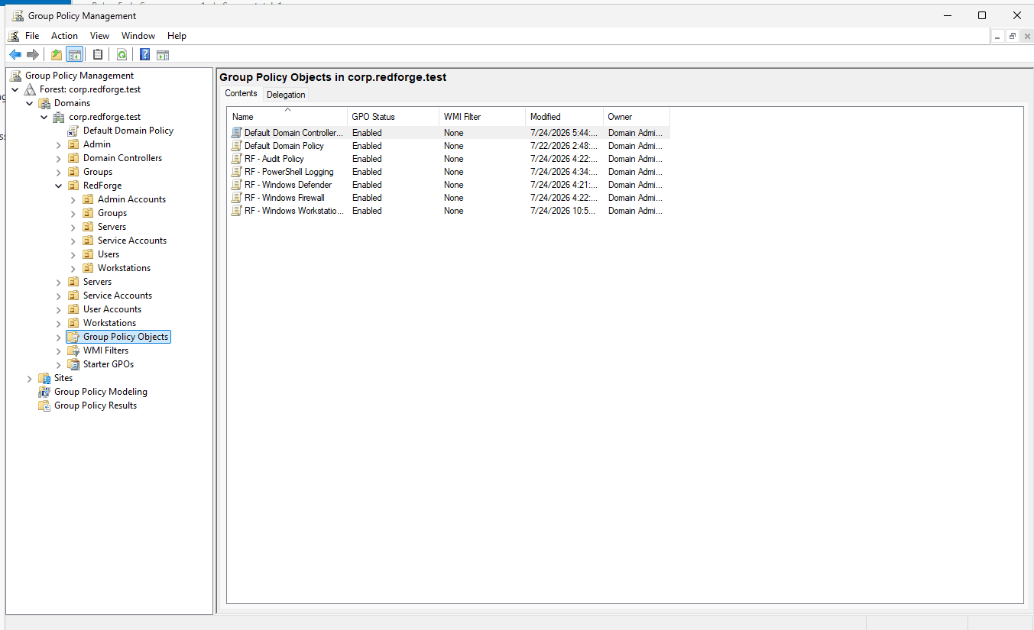
Task: Open the File menu
Action: [32, 36]
